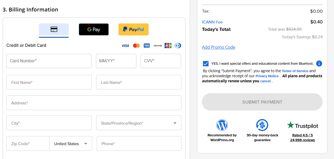Select the Discover card icon
Screen dimensions: 334x159
157,45
